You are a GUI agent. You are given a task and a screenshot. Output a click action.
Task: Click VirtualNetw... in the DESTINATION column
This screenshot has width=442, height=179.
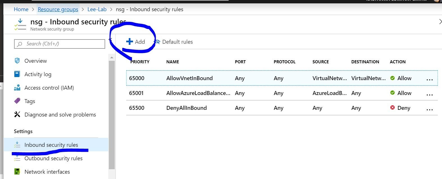point(368,78)
